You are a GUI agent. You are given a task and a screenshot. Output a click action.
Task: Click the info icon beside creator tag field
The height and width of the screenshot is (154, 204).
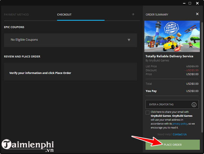[x=194, y=105]
